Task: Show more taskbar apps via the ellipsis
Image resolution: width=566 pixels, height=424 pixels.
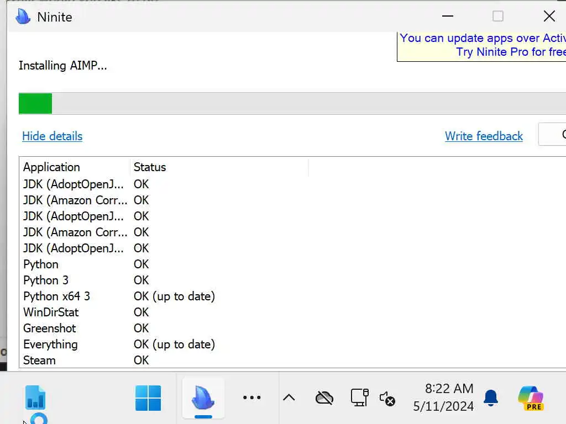Action: coord(251,397)
